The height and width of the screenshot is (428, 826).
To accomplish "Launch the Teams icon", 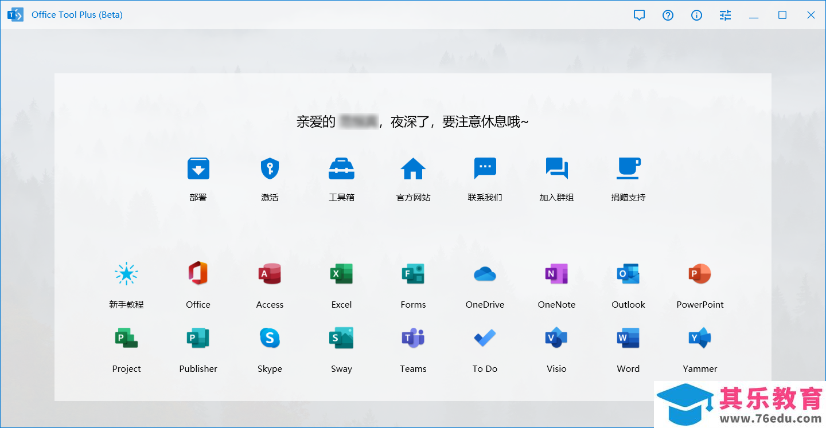I will point(413,338).
